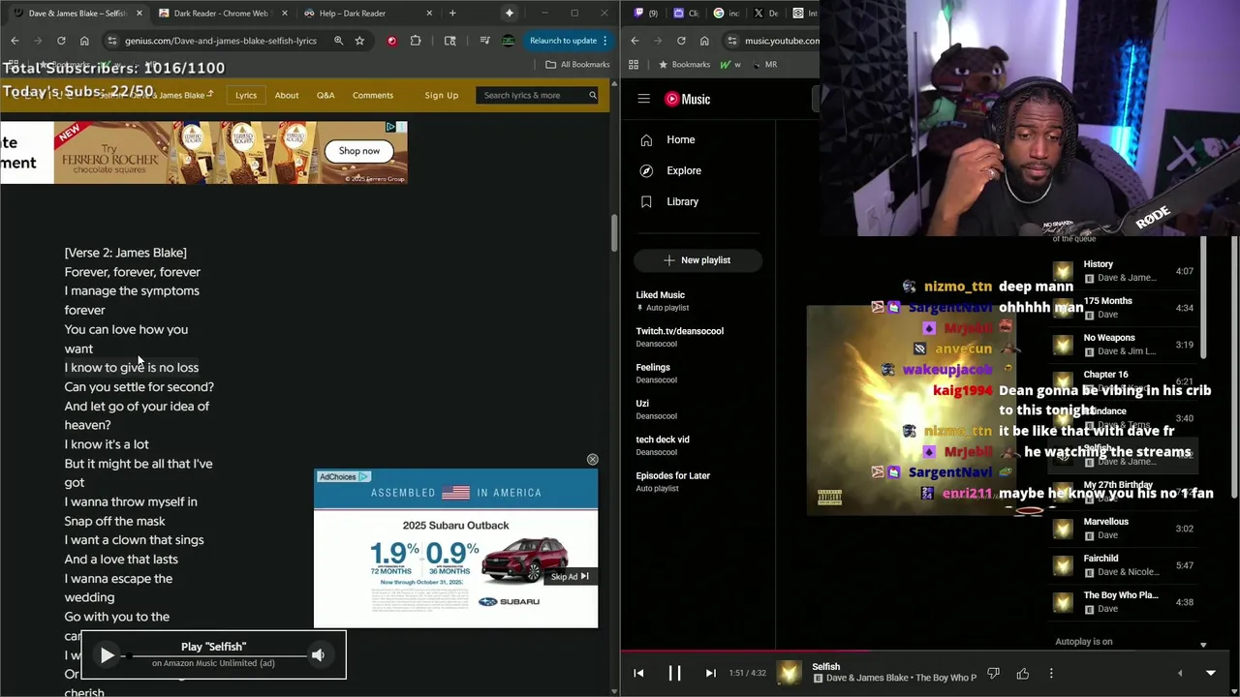
Task: Dislike the song Selfish
Action: tap(993, 673)
